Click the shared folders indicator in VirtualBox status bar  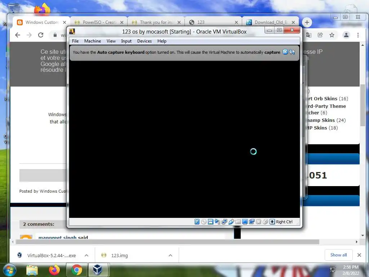(x=238, y=222)
